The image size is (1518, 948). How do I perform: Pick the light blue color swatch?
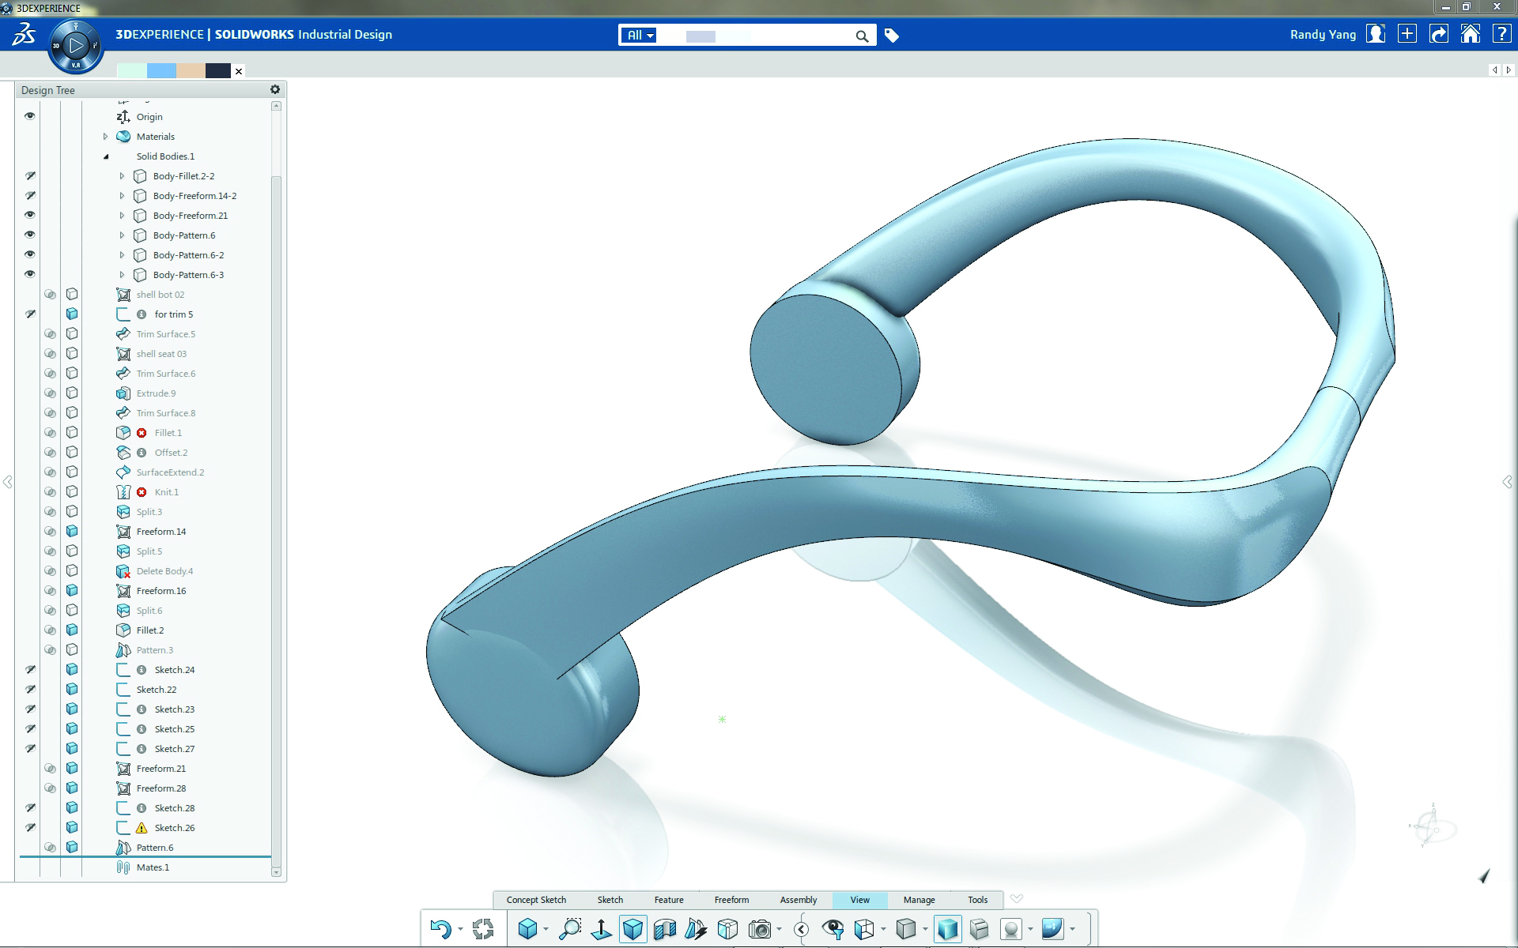[161, 71]
